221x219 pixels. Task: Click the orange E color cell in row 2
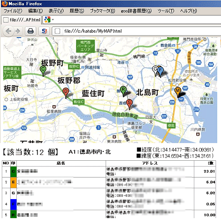13,182
